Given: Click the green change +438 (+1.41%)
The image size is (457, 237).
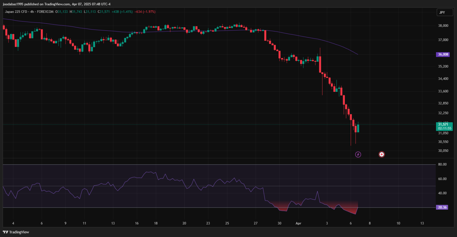Looking at the screenshot, I should point(122,12).
